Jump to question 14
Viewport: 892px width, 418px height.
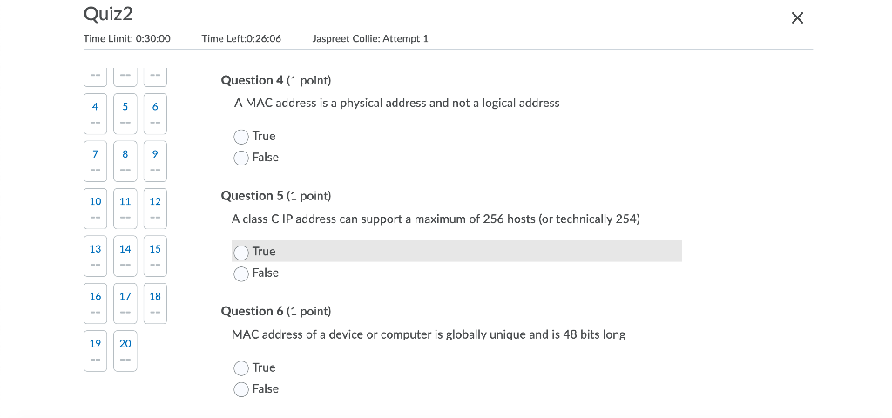pyautogui.click(x=125, y=255)
